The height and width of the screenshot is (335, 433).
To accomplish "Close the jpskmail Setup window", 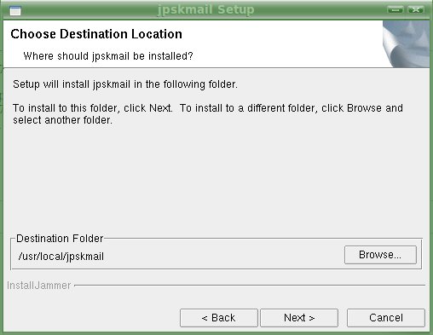I will 415,9.
